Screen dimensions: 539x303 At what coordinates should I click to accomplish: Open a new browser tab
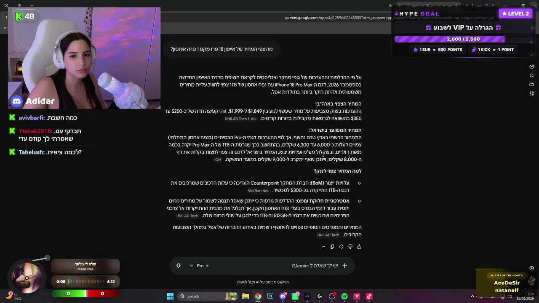tap(390, 5)
